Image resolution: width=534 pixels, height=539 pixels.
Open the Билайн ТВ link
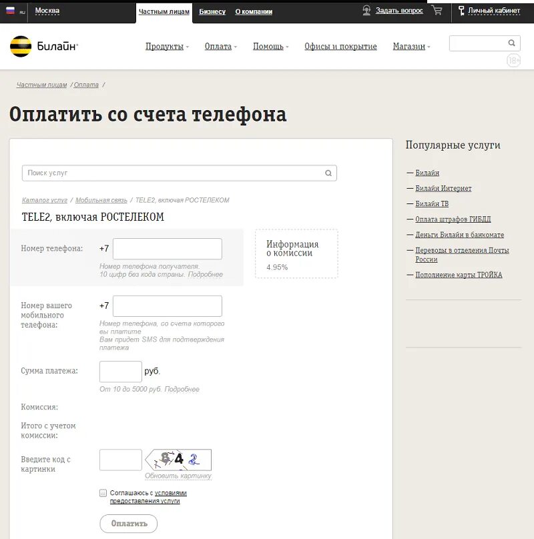432,204
